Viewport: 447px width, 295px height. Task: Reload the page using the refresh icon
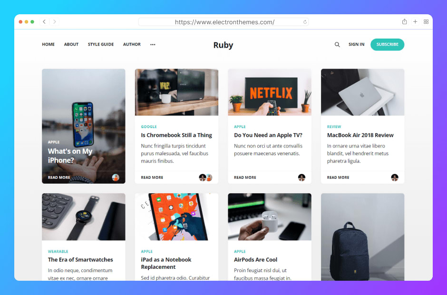305,22
